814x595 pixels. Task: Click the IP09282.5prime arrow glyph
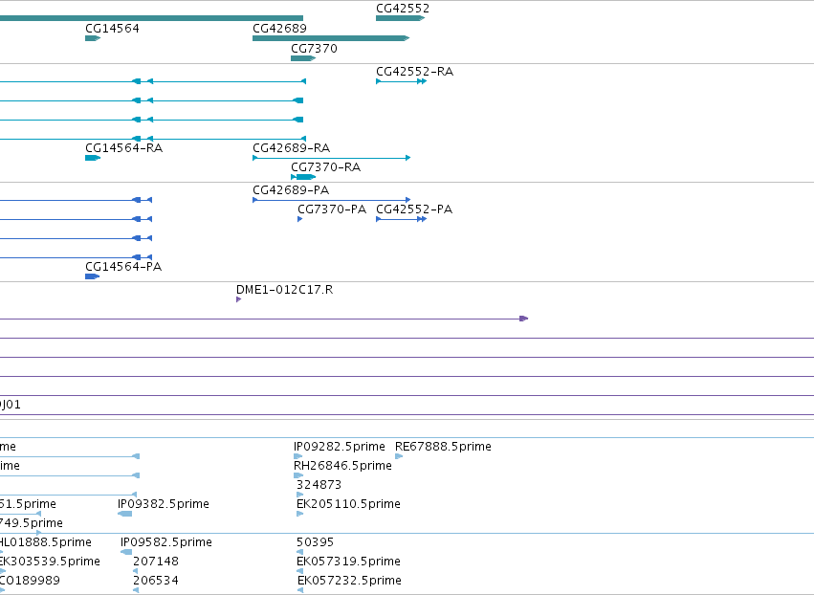tap(298, 456)
